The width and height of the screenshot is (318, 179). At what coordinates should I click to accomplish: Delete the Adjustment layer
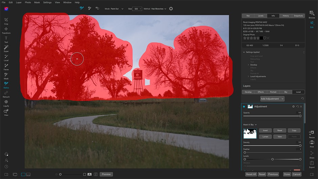coord(301,107)
